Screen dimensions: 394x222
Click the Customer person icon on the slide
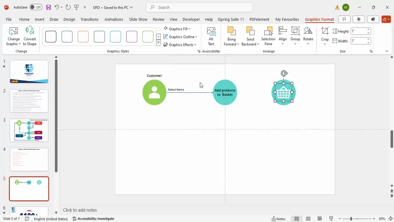(155, 92)
